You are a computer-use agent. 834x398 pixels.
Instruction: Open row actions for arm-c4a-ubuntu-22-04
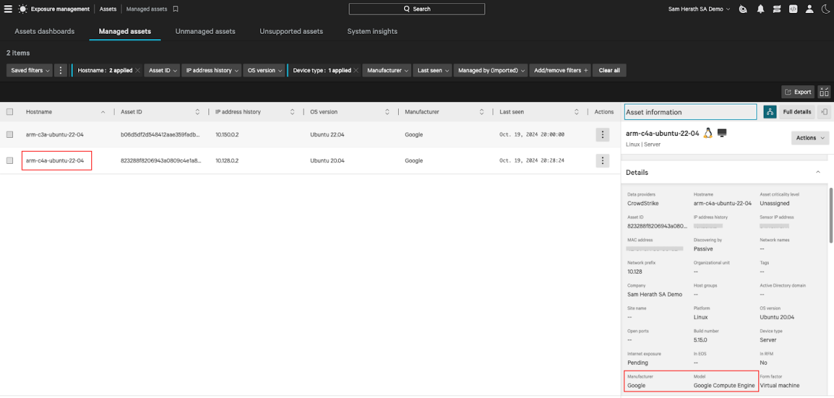[603, 161]
